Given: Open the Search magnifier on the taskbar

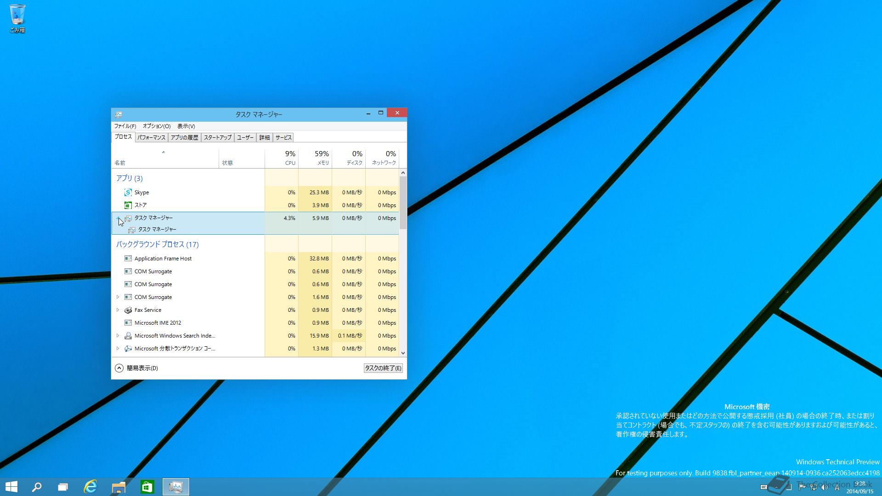Looking at the screenshot, I should point(37,487).
